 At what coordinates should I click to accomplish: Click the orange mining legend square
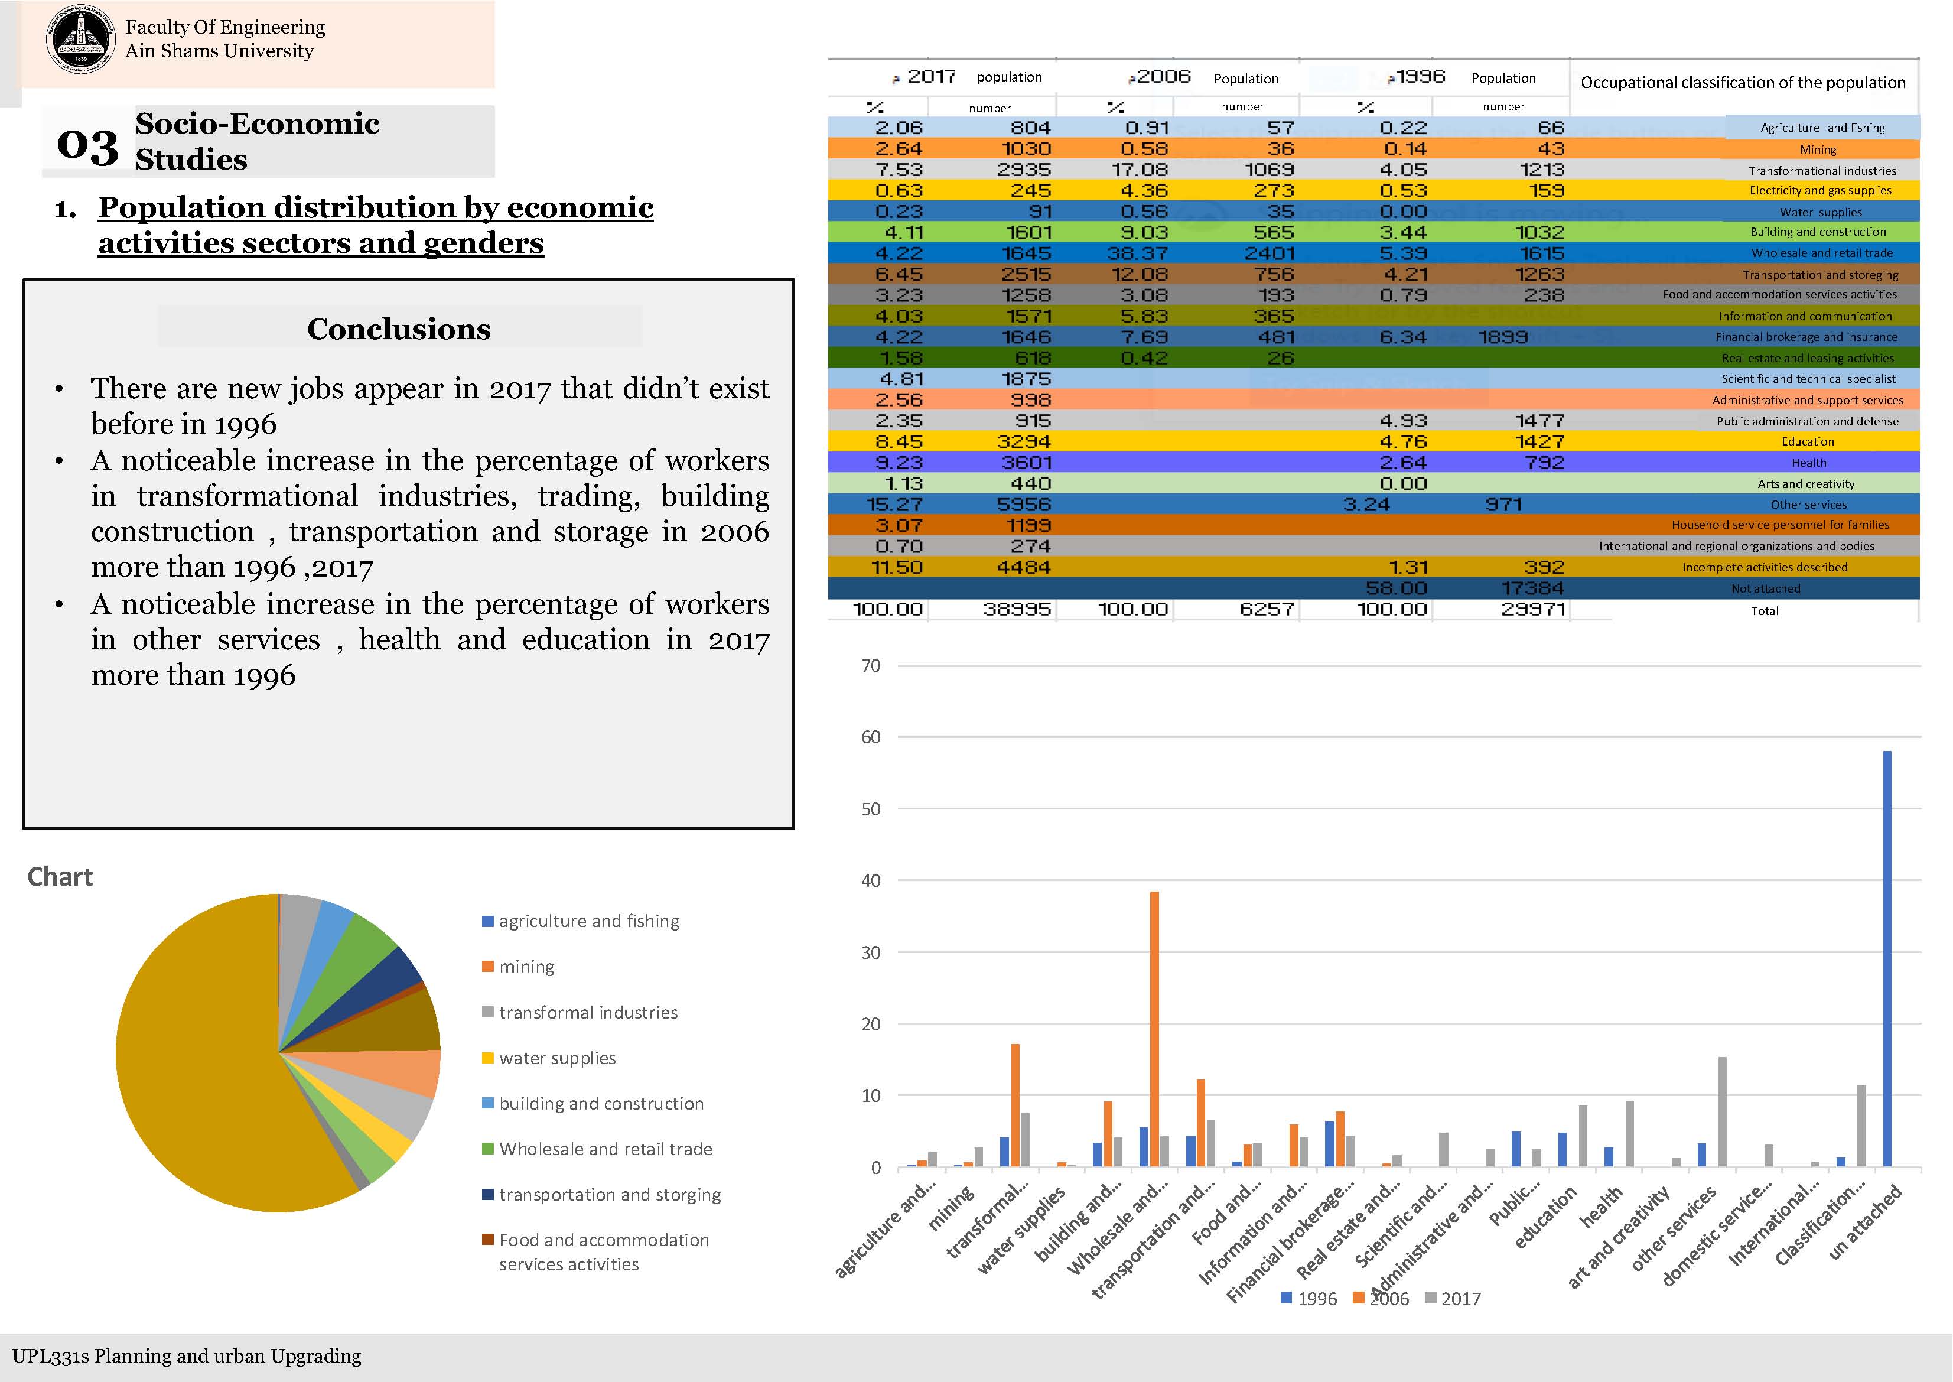click(x=487, y=967)
